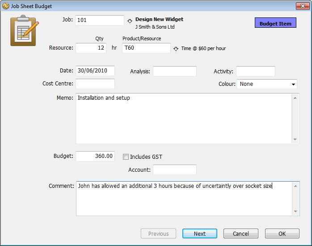Image resolution: width=312 pixels, height=246 pixels.
Task: Click into the Date field 30/06/2010
Action: tap(95, 71)
